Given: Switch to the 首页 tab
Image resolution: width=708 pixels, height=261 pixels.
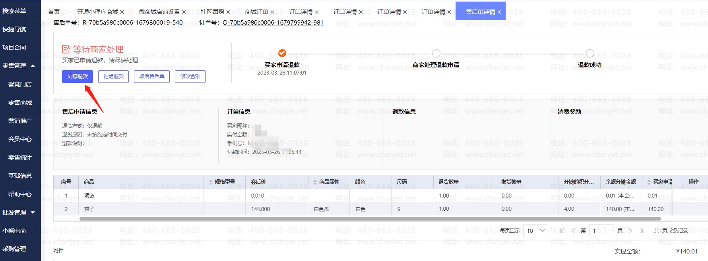Looking at the screenshot, I should 54,12.
